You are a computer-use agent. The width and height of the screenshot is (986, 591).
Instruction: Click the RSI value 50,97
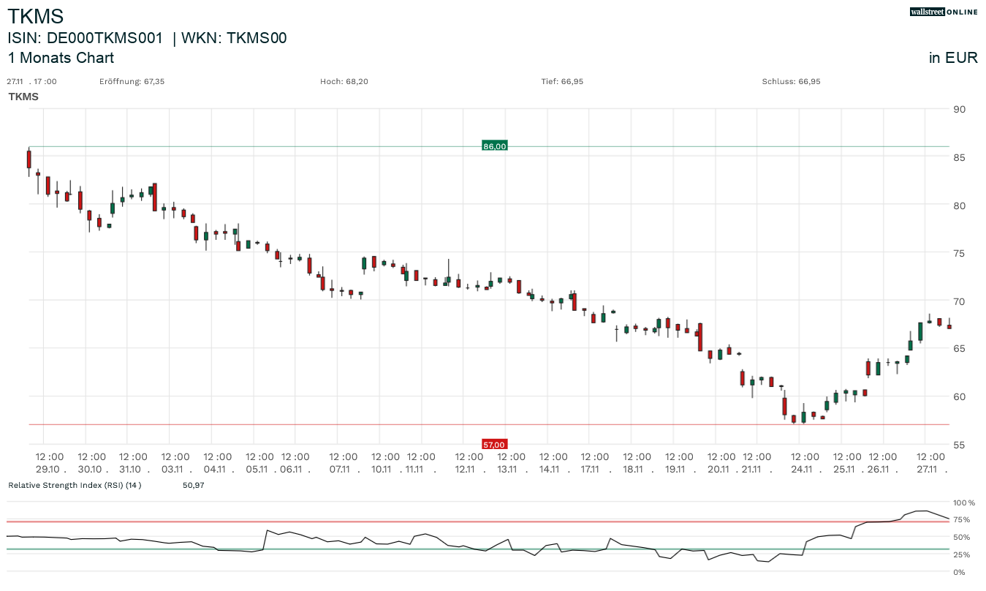coord(194,485)
